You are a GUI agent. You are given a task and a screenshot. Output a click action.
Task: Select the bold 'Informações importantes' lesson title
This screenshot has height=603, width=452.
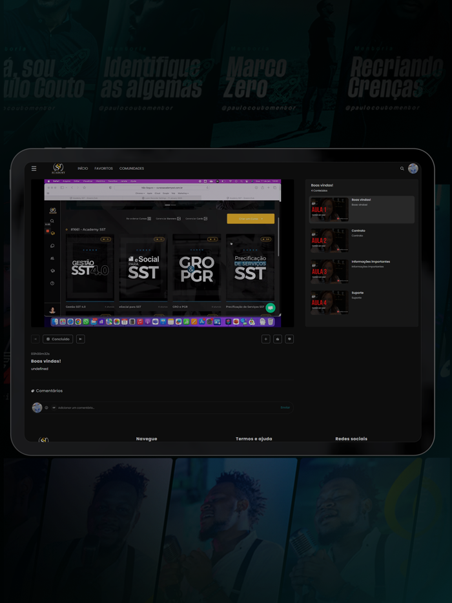(x=371, y=262)
